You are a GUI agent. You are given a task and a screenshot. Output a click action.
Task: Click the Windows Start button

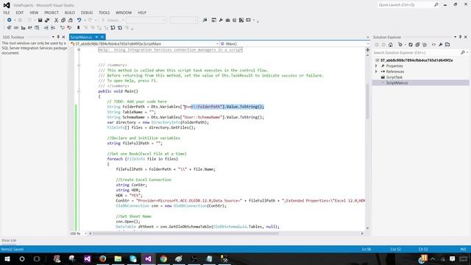[7, 258]
